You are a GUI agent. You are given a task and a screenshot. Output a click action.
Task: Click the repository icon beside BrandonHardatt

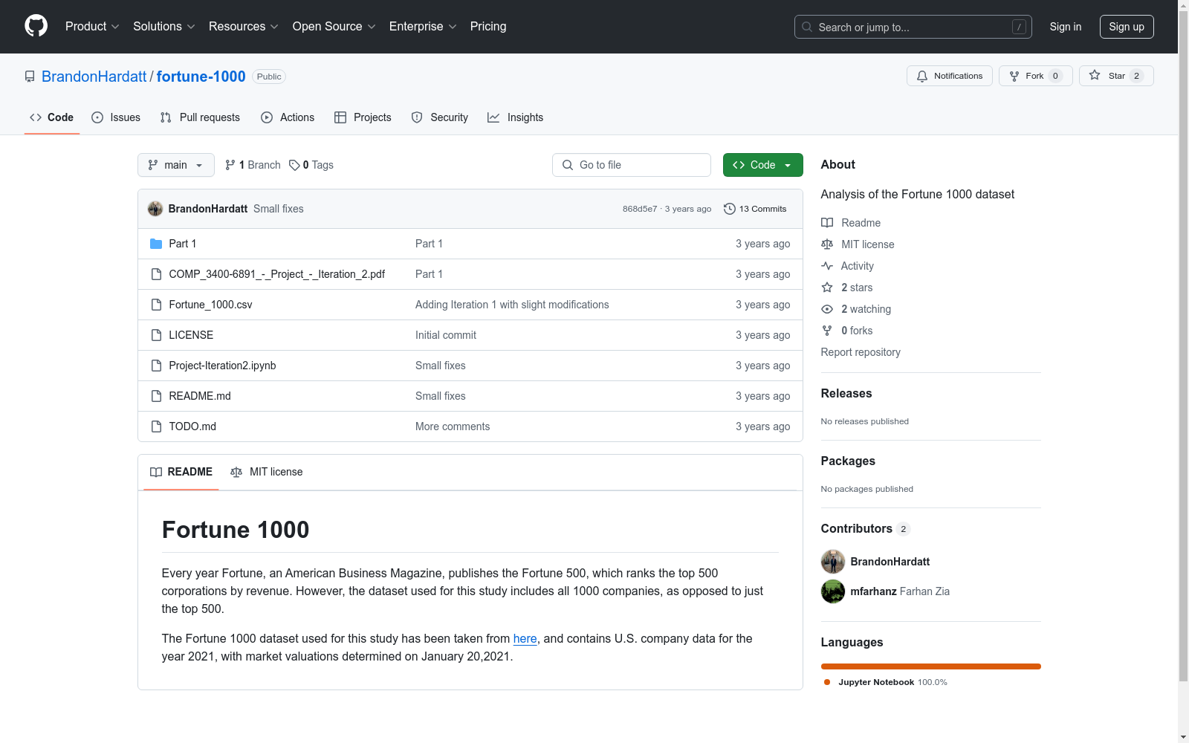tap(30, 77)
